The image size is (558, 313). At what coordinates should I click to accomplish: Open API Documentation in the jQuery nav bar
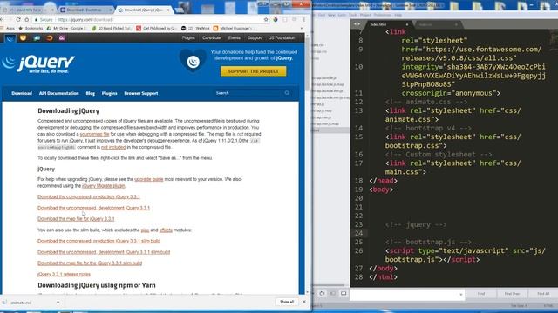point(59,93)
